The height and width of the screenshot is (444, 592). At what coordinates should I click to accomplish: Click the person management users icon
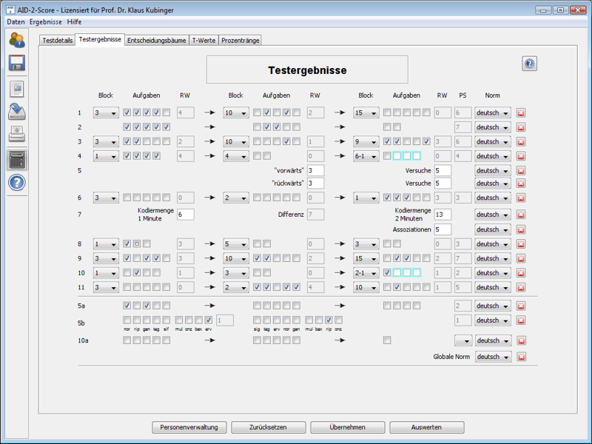point(17,40)
